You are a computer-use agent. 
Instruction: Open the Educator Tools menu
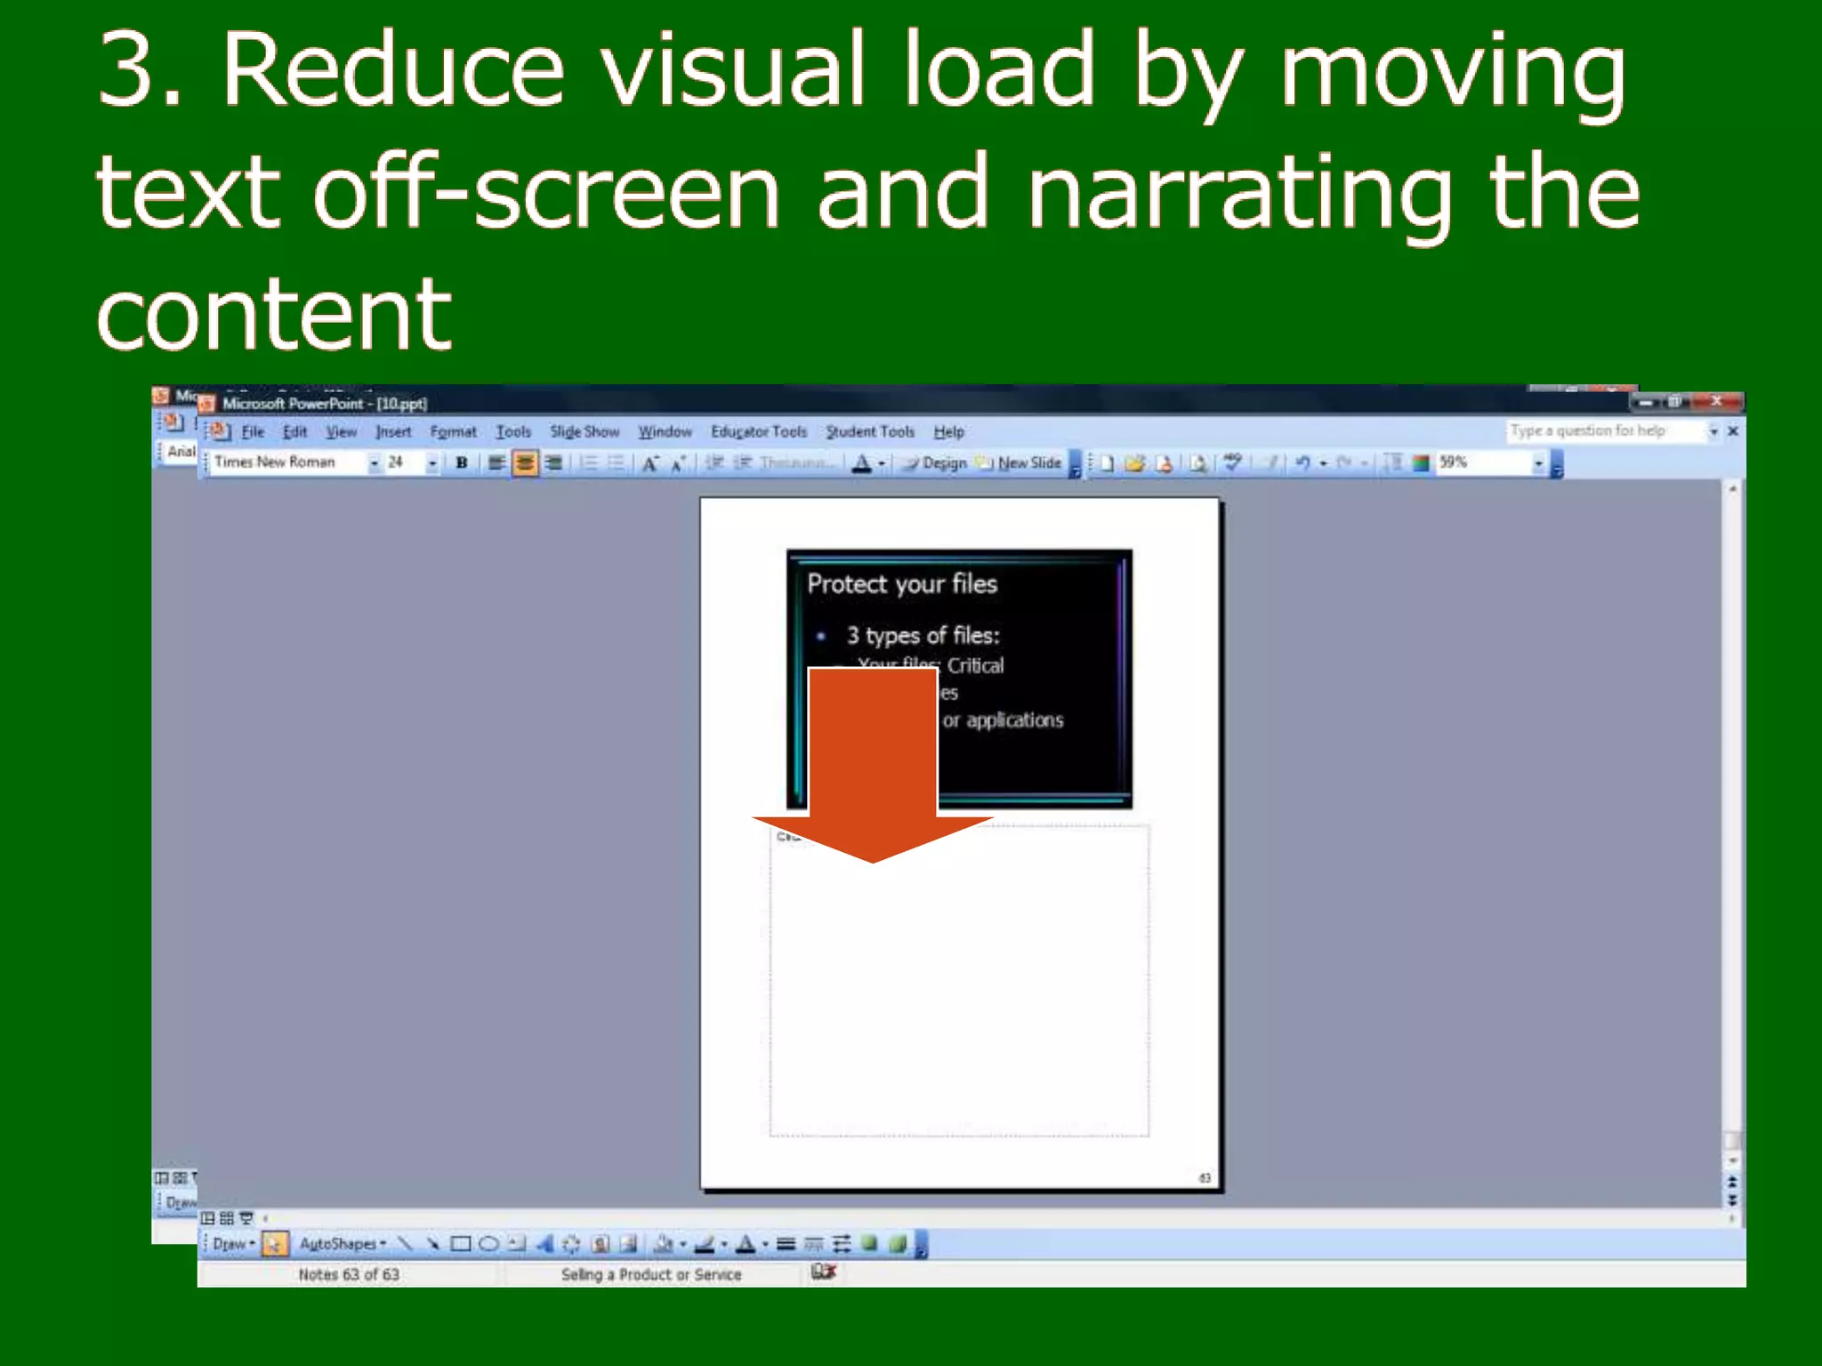point(758,431)
